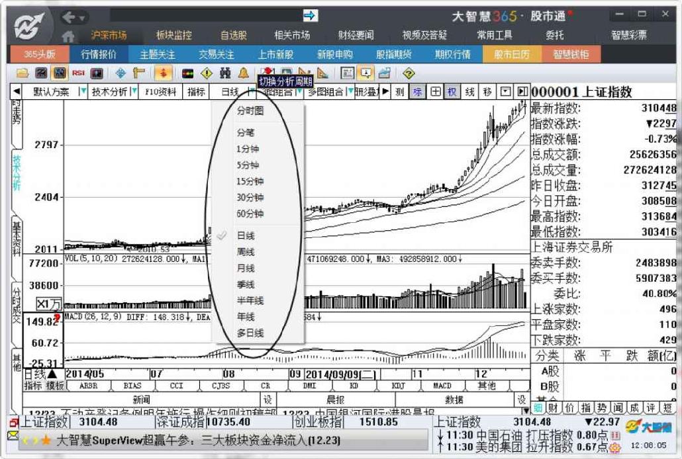682x459 pixels.
Task: Click the open folder toolbar icon
Action: click(23, 73)
